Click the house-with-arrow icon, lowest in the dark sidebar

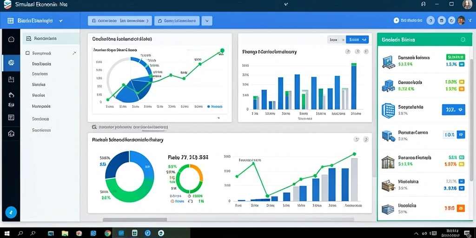11,133
